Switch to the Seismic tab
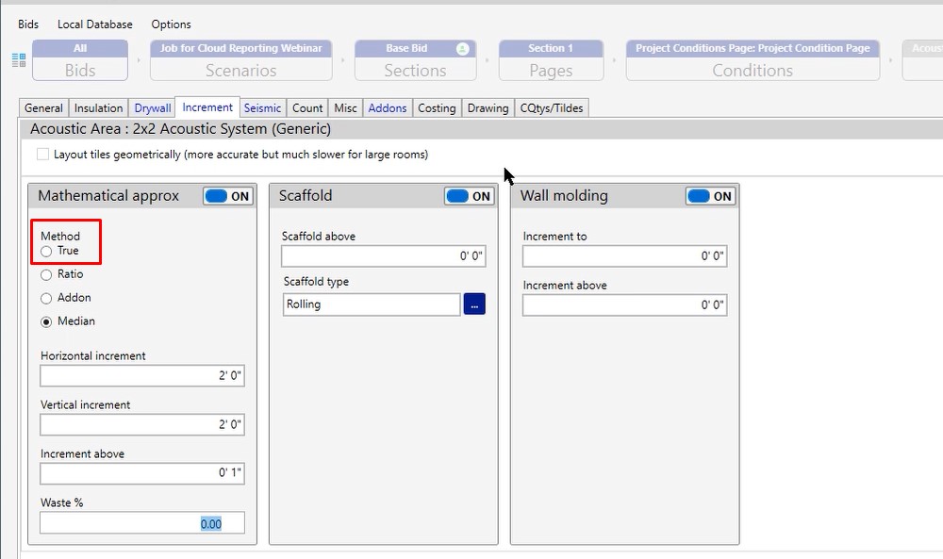 click(263, 108)
